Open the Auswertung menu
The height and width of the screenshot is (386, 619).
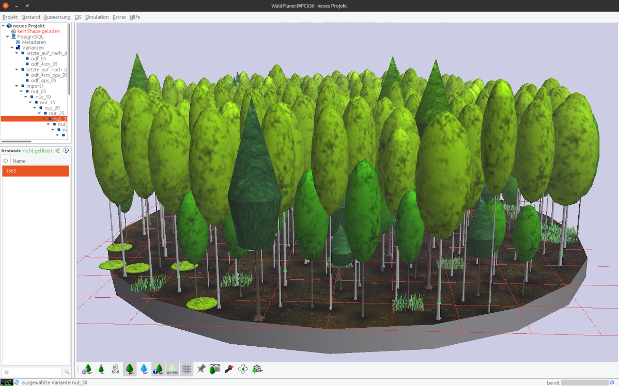57,17
